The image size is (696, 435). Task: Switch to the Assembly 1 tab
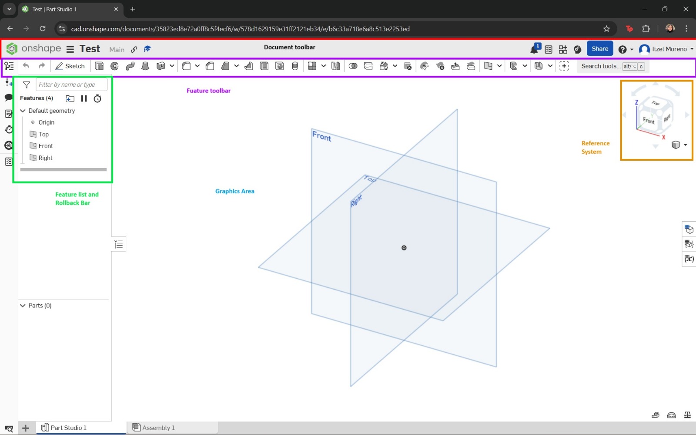click(x=158, y=427)
